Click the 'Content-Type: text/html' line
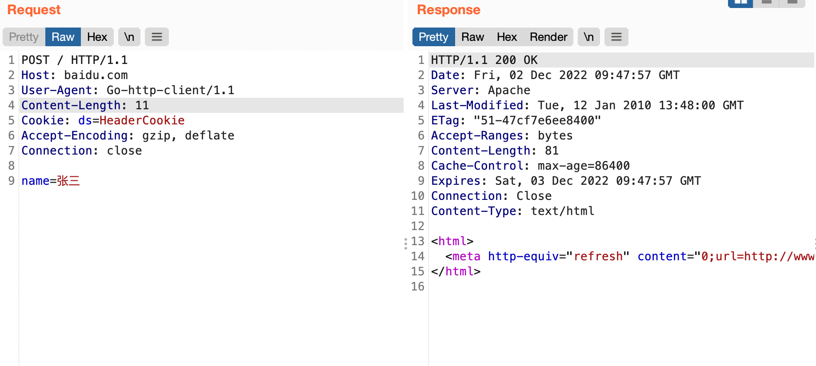The image size is (816, 366). pyautogui.click(x=513, y=211)
